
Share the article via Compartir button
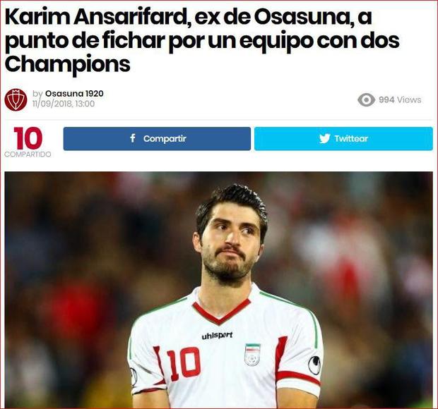(157, 138)
